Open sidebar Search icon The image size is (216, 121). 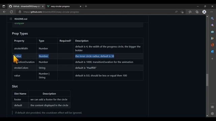click(x=212, y=18)
